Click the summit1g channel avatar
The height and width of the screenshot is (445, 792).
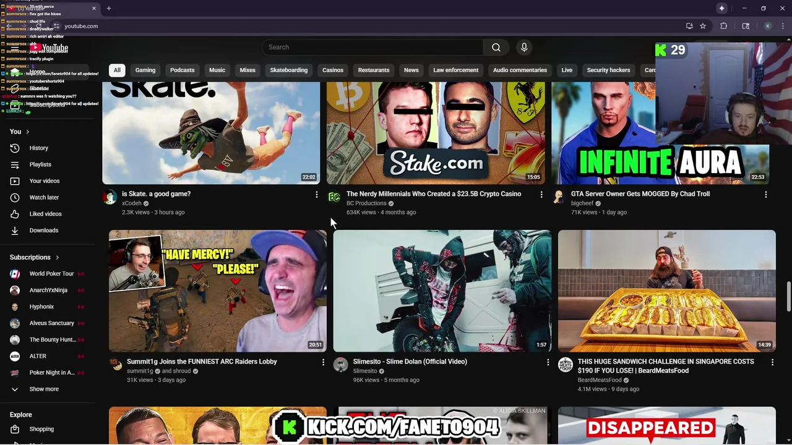click(x=116, y=365)
